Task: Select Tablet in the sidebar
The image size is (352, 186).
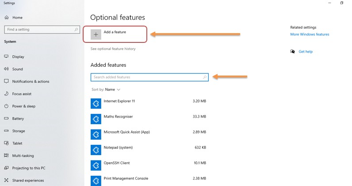Action: click(17, 143)
